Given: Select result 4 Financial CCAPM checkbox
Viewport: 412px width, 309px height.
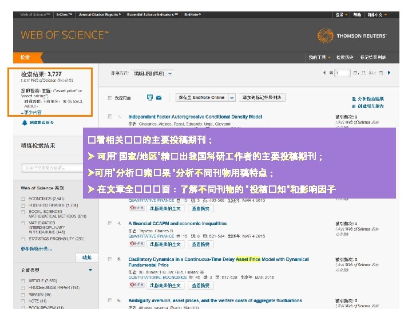Looking at the screenshot, I should [x=110, y=223].
